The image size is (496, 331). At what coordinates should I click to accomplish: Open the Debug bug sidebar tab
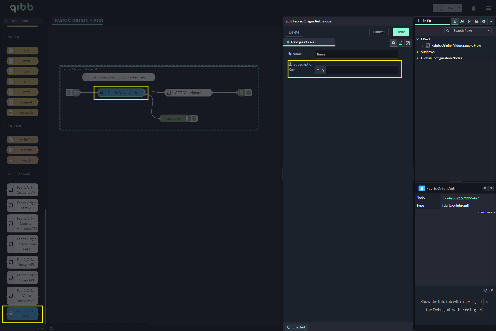coord(477,21)
